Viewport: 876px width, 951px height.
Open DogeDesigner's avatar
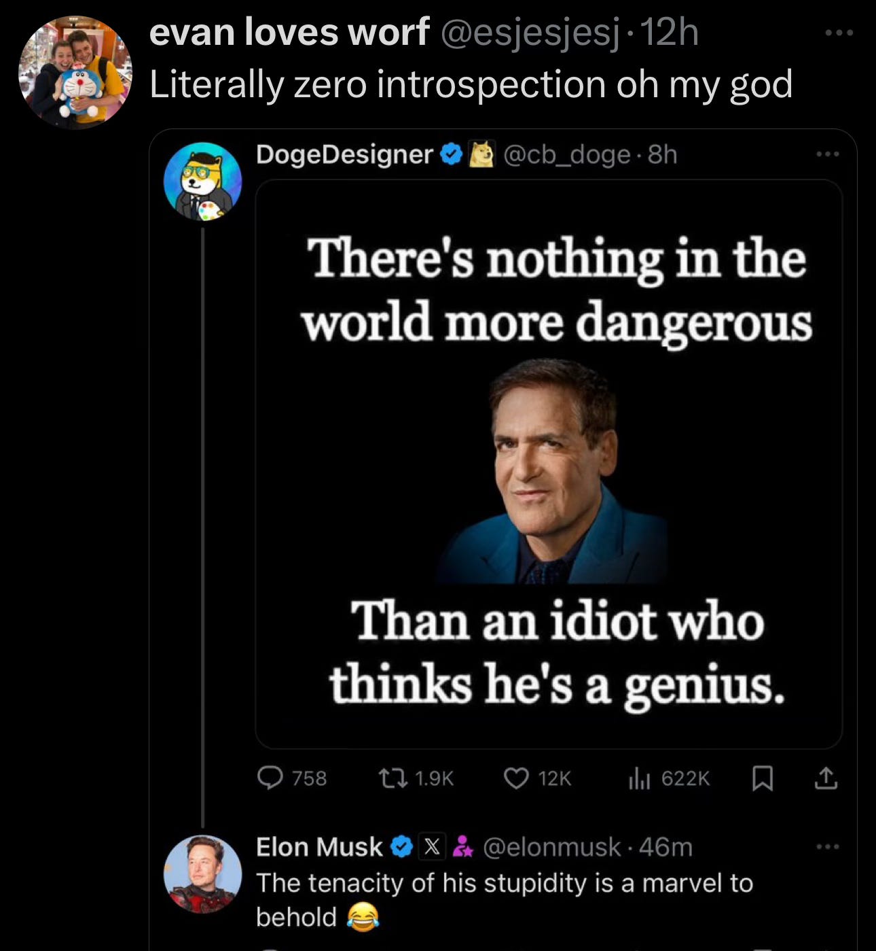(203, 181)
